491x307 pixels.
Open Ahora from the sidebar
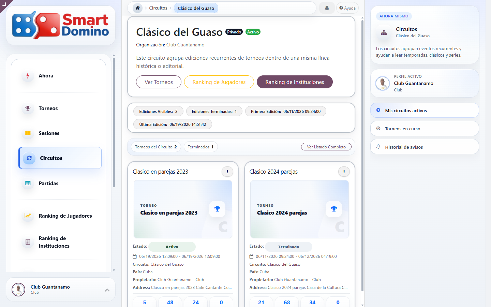60,76
